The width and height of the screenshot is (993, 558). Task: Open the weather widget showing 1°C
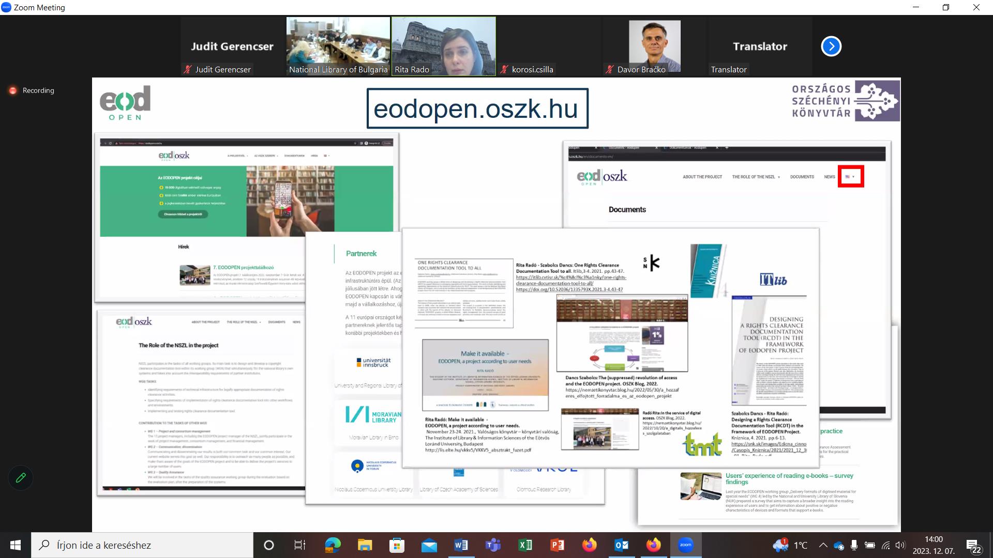click(790, 545)
